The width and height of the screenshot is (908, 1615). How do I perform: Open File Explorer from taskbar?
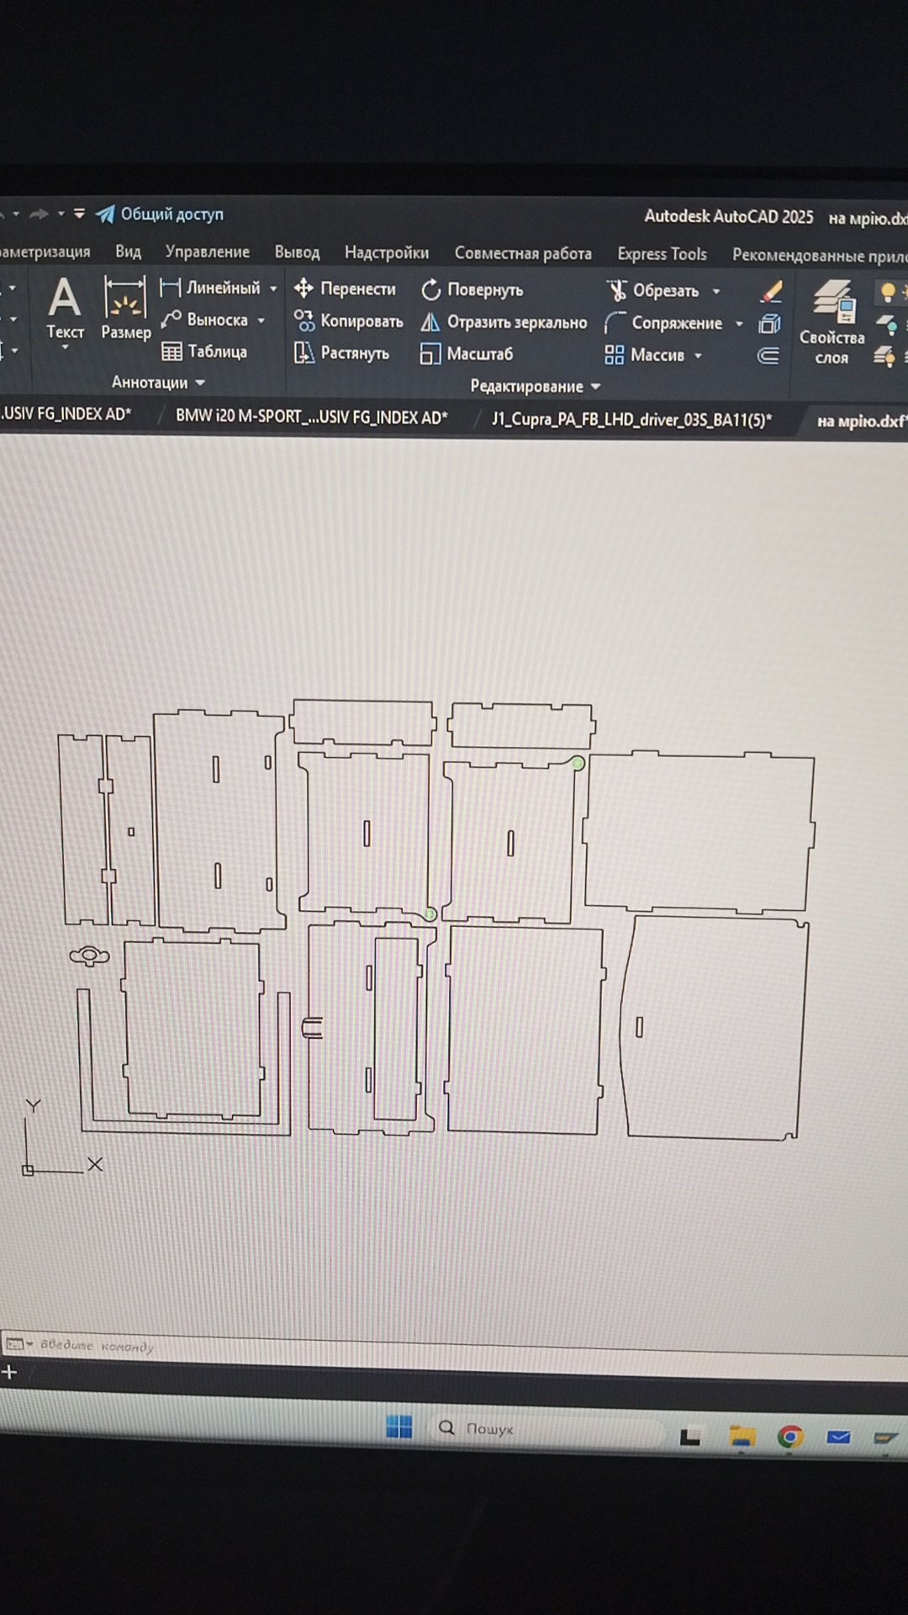click(742, 1436)
